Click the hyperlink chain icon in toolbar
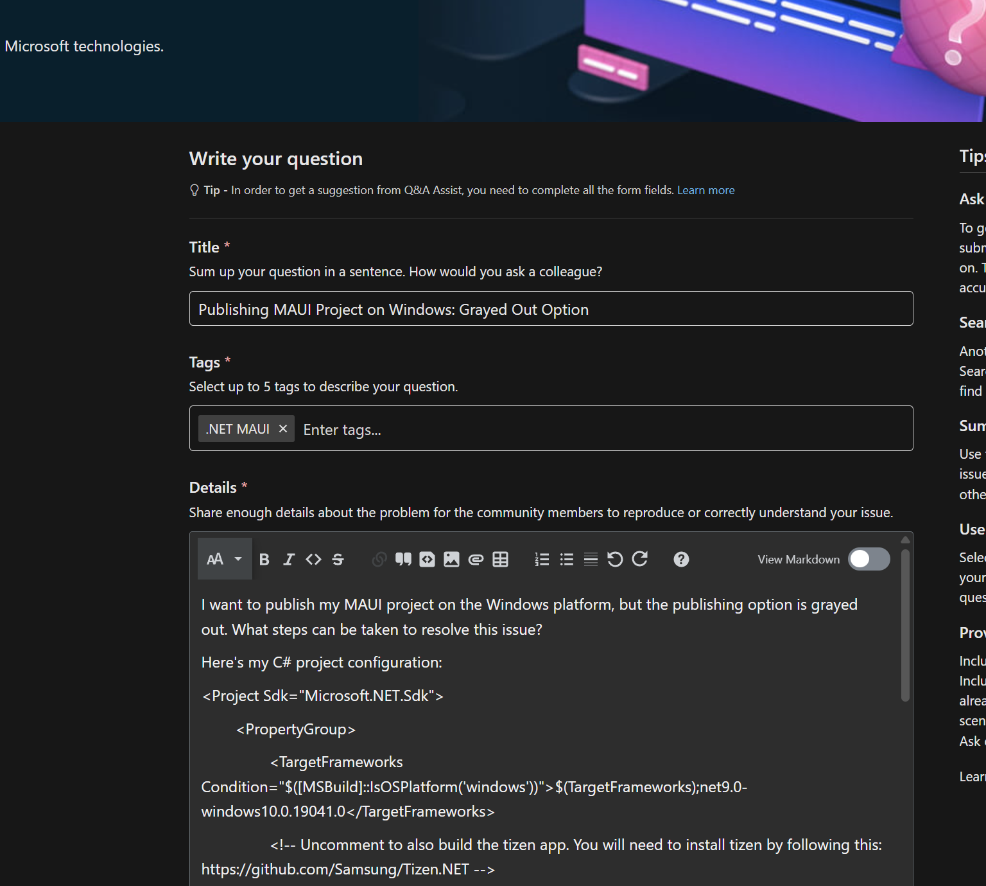The width and height of the screenshot is (986, 886). point(379,560)
